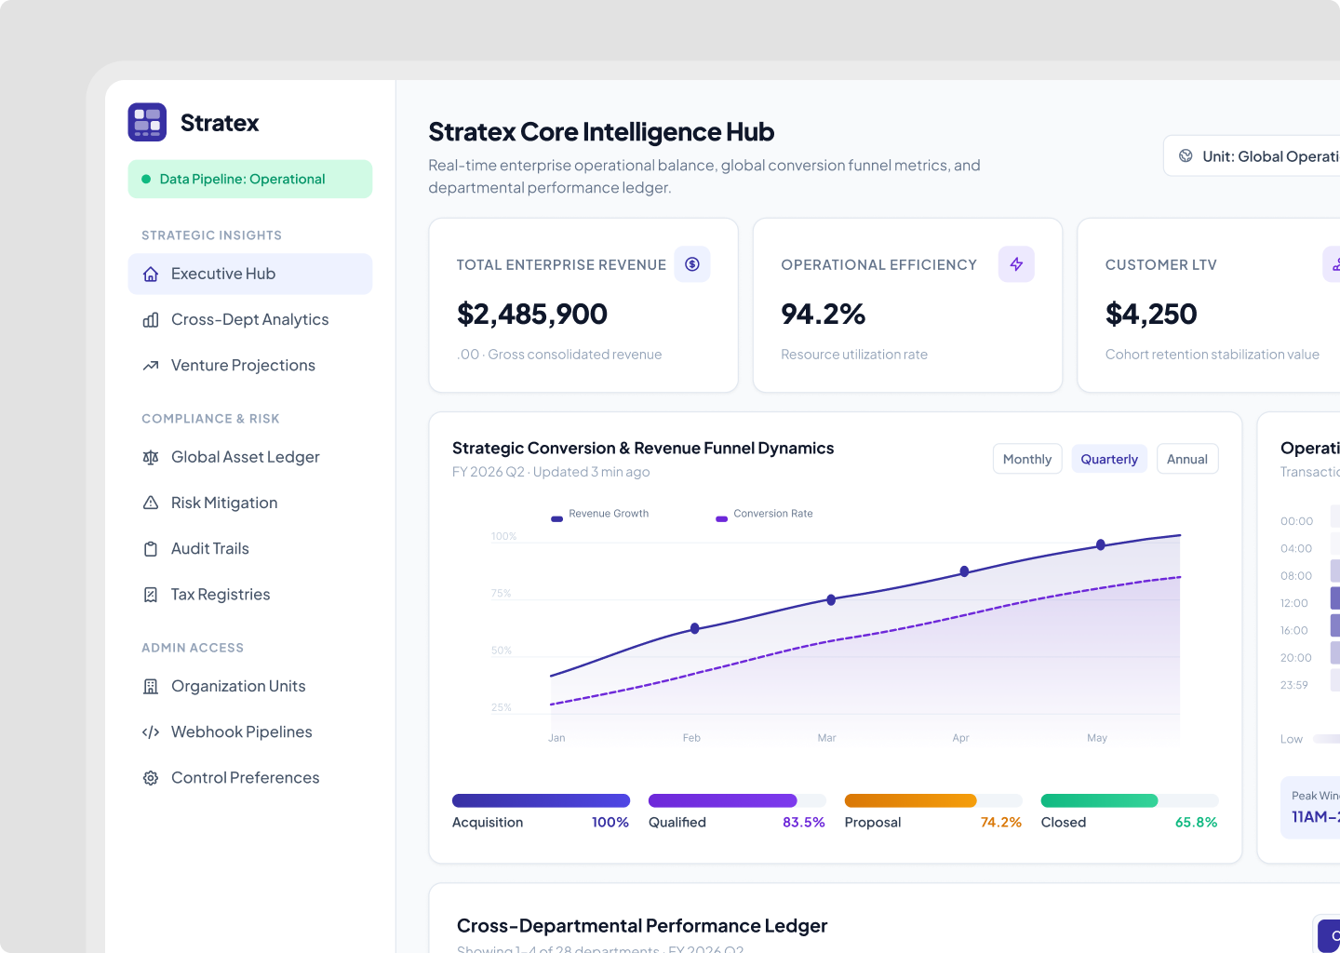
Task: Navigate to Risk Mitigation
Action: 250,503
